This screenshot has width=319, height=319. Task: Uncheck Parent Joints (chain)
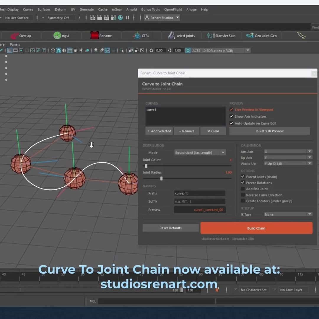[x=243, y=177]
